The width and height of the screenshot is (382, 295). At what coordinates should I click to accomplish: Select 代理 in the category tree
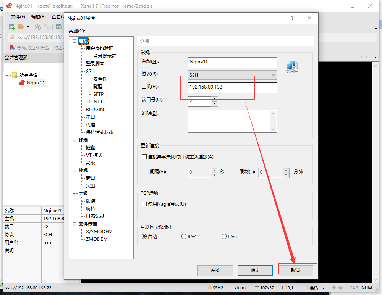[91, 125]
